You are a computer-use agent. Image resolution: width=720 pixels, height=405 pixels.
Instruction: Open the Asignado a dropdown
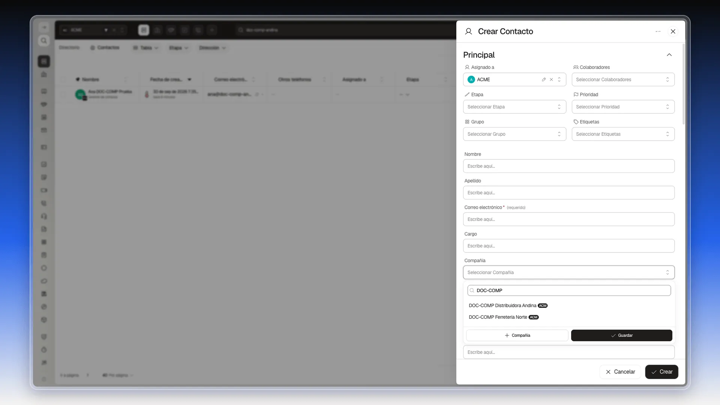pos(559,79)
